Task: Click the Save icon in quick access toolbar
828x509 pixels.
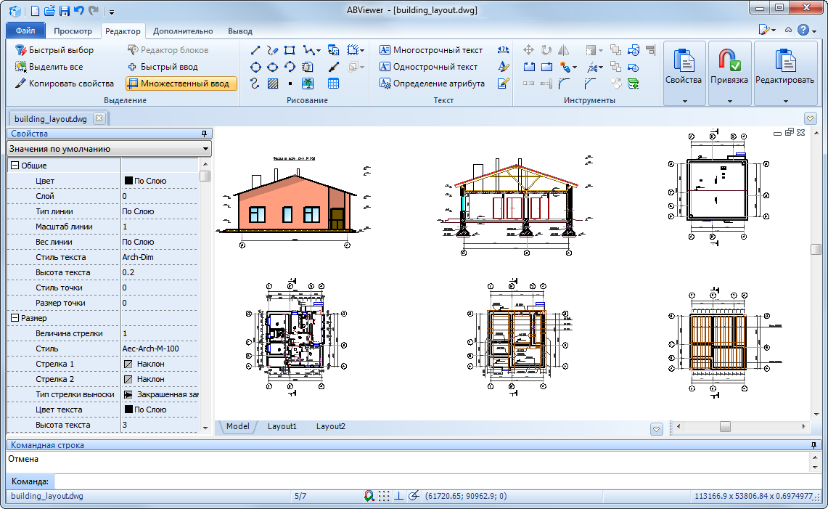Action: [x=64, y=11]
